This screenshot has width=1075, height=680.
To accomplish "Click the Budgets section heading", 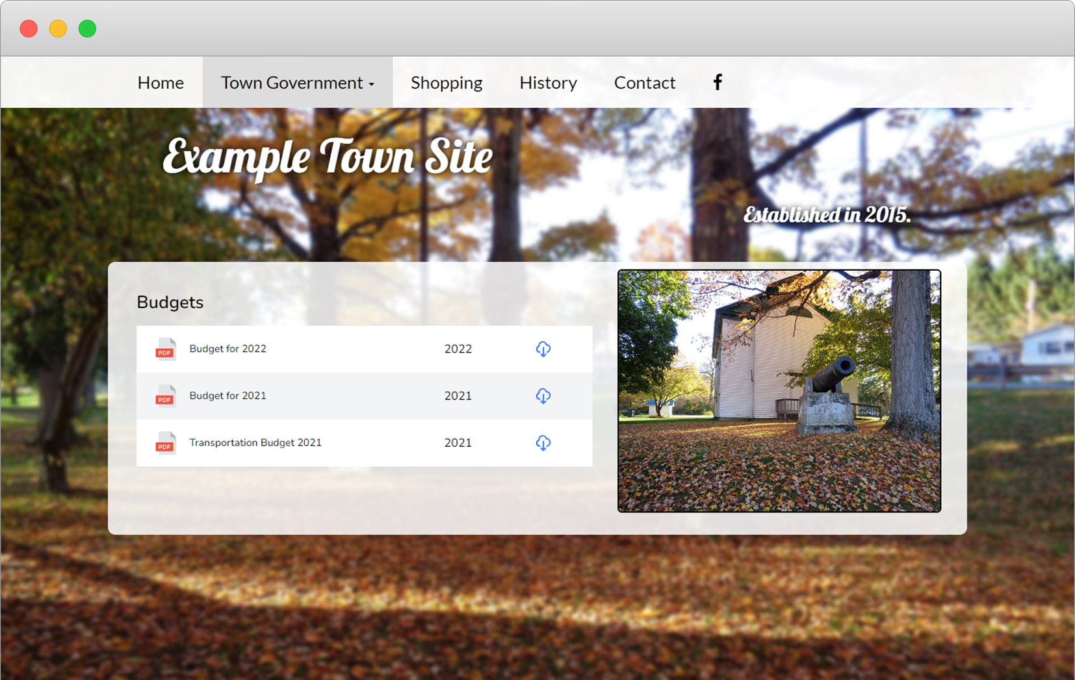I will point(170,302).
